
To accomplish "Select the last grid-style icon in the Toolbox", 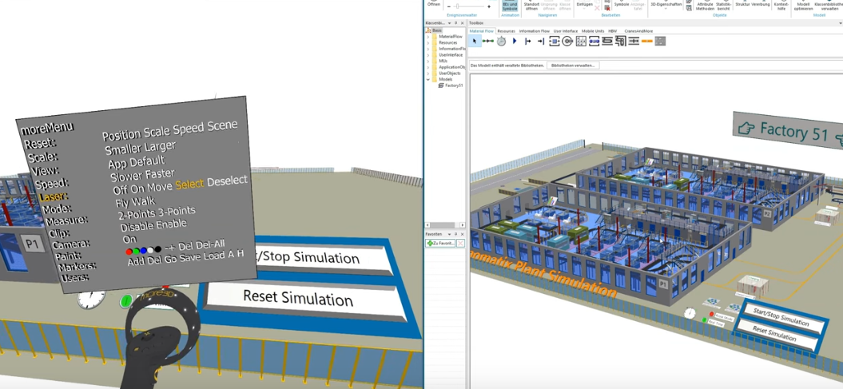I will (x=660, y=41).
